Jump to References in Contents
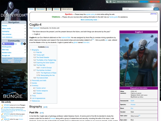 36,101
